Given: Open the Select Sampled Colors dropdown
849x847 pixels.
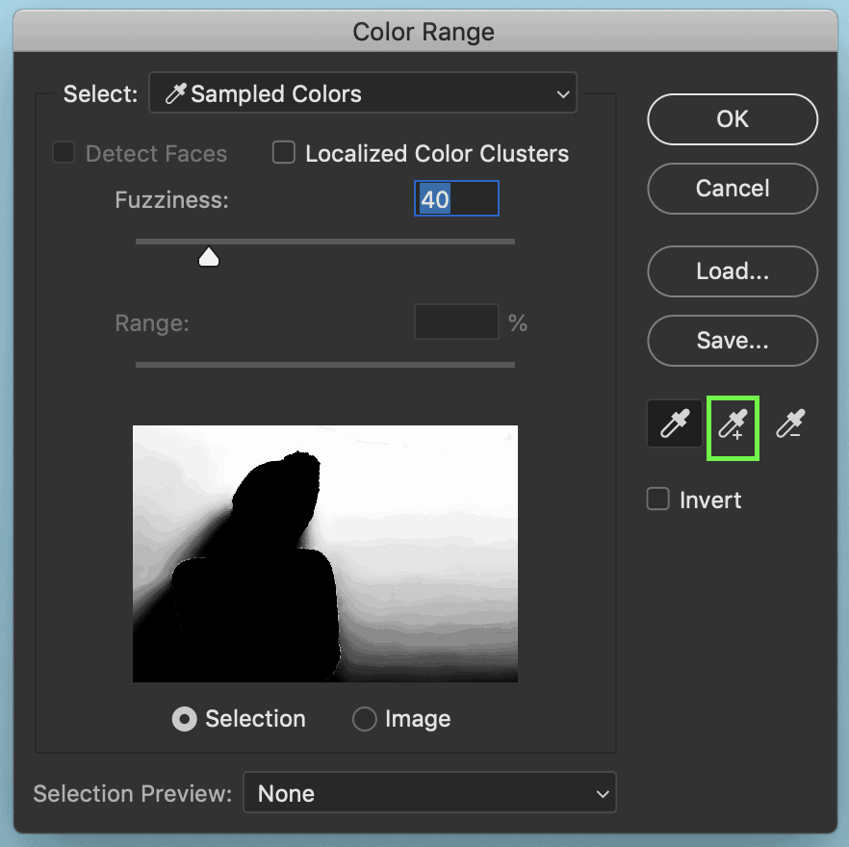Looking at the screenshot, I should [363, 93].
